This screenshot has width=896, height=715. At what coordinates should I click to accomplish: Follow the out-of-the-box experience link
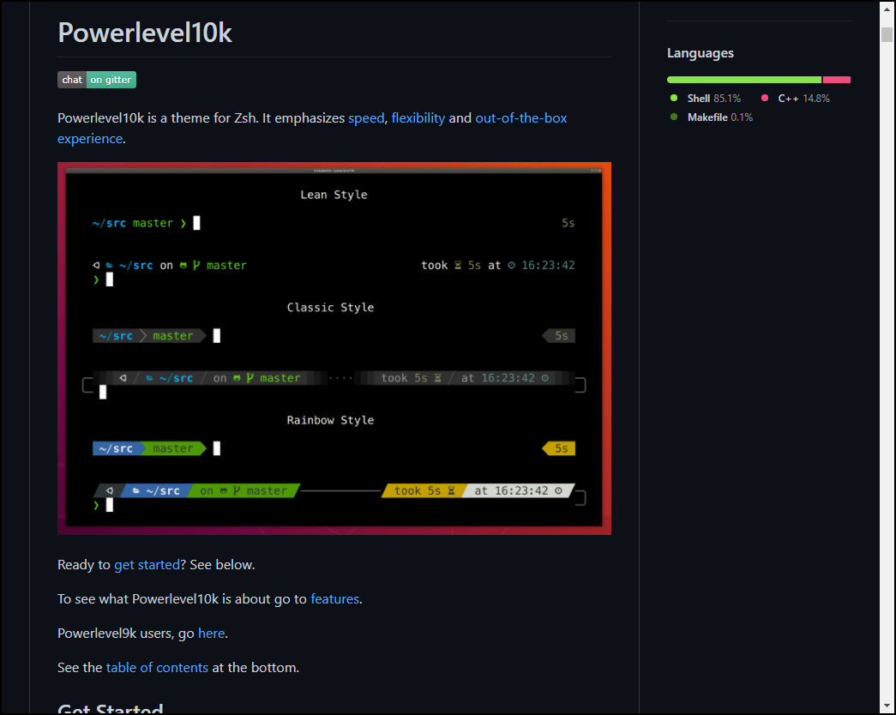(520, 118)
